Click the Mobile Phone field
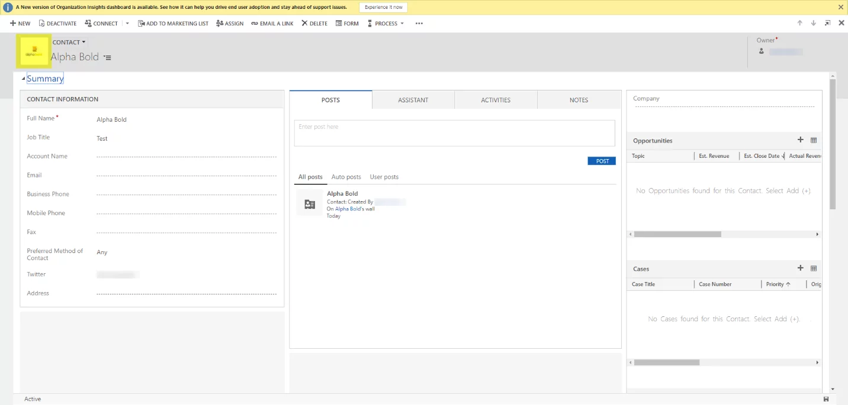848x405 pixels. tap(187, 213)
